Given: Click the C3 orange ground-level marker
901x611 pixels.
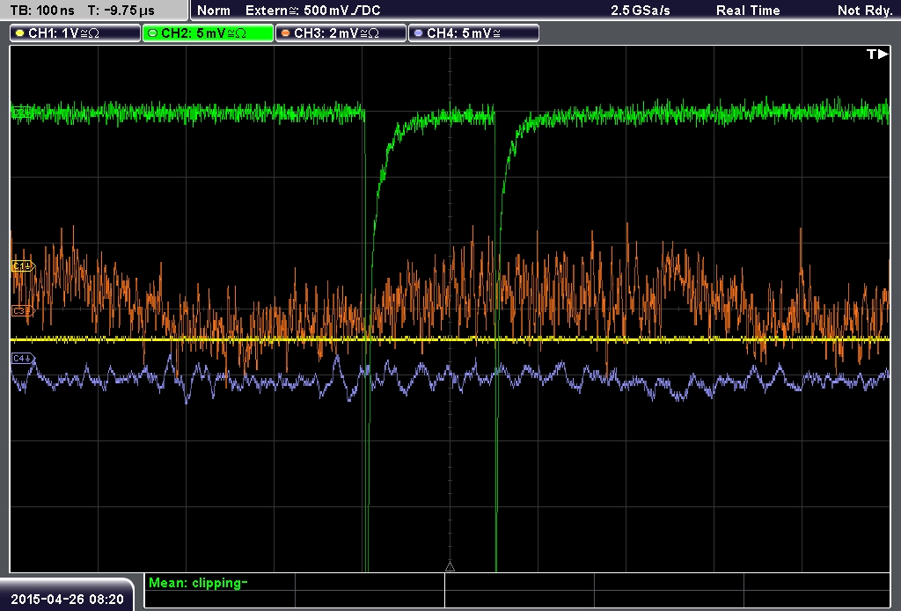Looking at the screenshot, I should click(24, 310).
